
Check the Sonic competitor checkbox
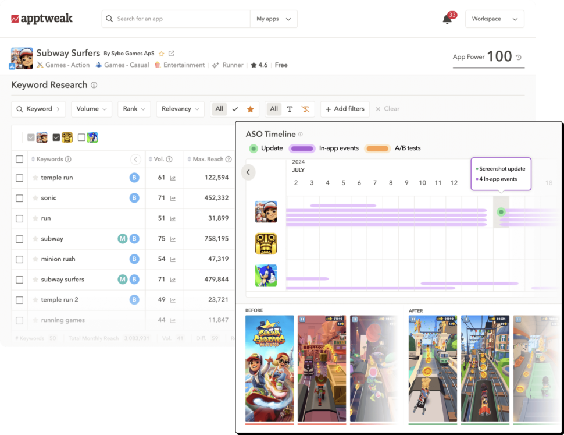pyautogui.click(x=81, y=137)
